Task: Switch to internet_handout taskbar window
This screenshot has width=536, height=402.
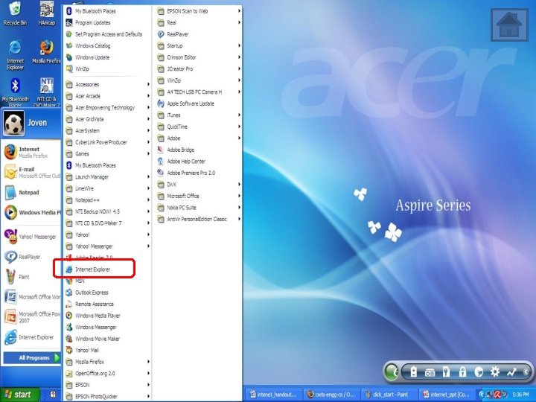Action: pos(273,395)
